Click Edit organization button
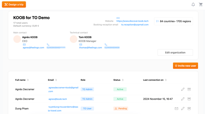 click(175, 52)
